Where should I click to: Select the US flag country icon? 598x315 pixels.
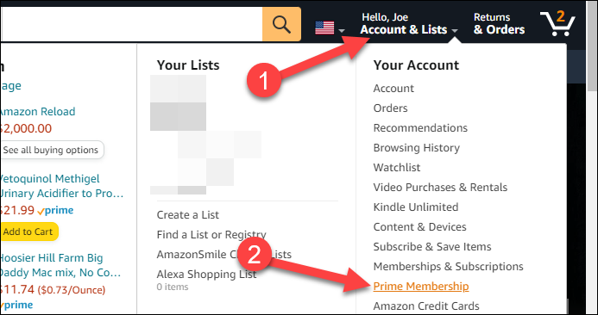click(x=324, y=28)
